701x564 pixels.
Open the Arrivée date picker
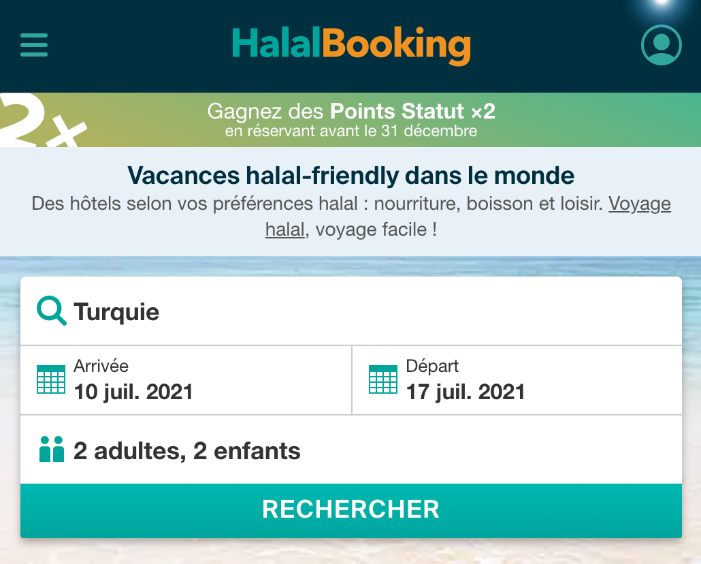186,380
